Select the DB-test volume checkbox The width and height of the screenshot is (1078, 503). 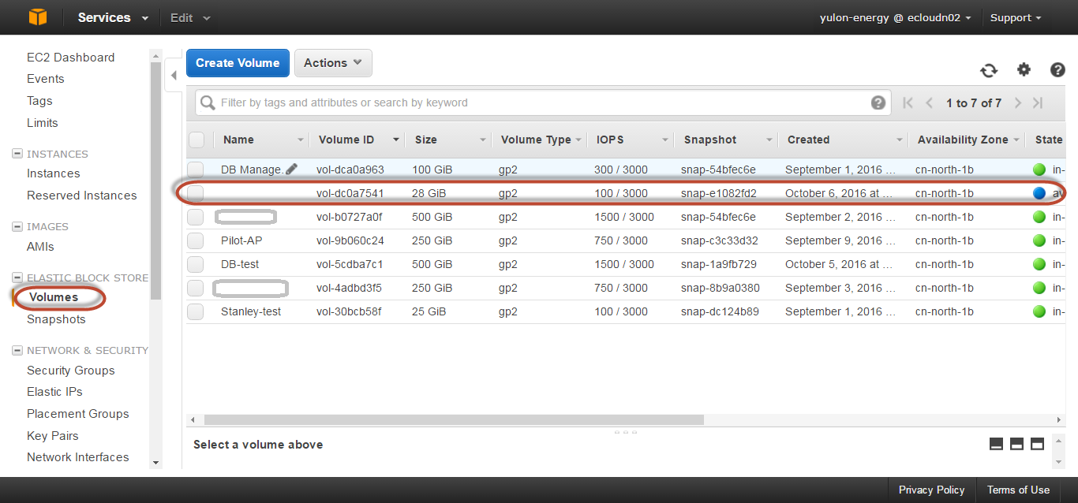(x=196, y=264)
